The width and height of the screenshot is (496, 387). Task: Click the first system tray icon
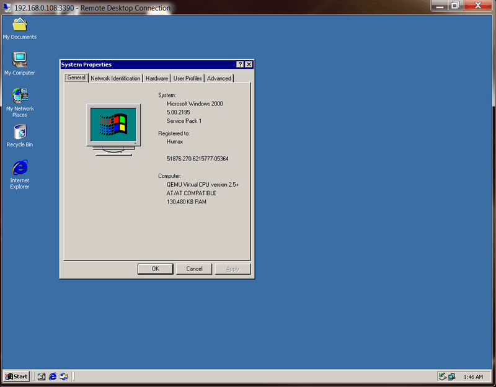pyautogui.click(x=442, y=376)
